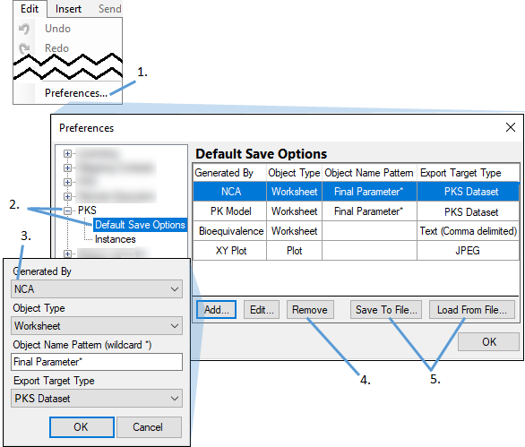The height and width of the screenshot is (447, 525).
Task: Click in the Object Name Pattern field
Action: tap(97, 362)
